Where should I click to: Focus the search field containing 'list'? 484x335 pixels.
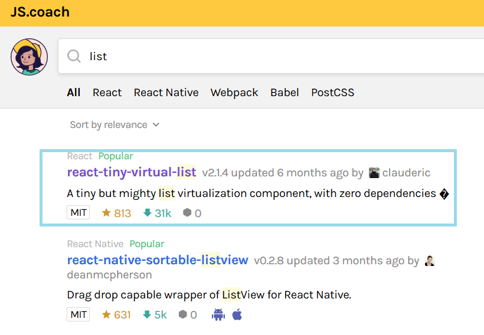click(x=271, y=56)
